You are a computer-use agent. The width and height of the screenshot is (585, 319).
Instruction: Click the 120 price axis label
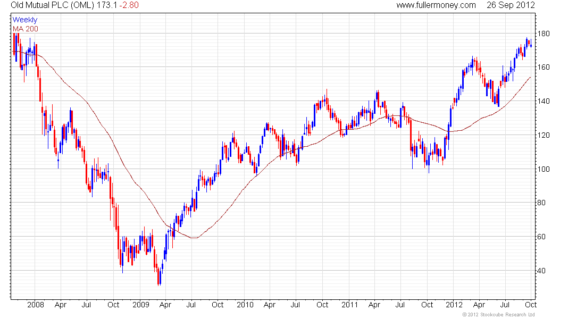pos(543,135)
